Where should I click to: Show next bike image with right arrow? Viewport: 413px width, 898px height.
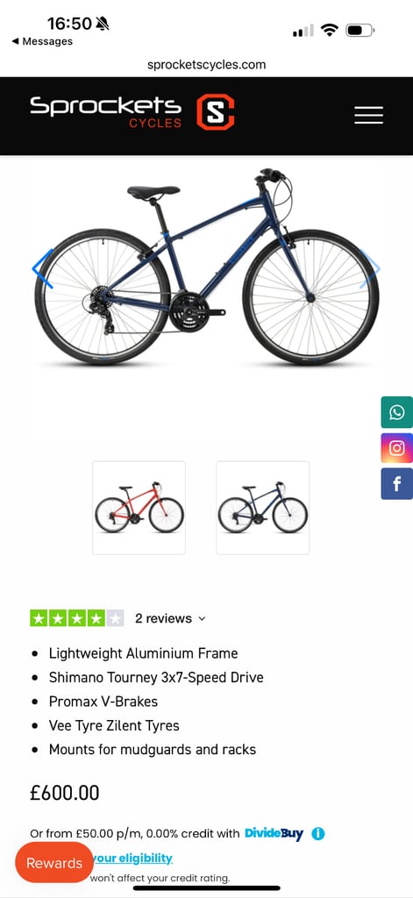point(371,268)
